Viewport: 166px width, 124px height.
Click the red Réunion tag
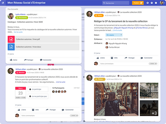coord(20,72)
